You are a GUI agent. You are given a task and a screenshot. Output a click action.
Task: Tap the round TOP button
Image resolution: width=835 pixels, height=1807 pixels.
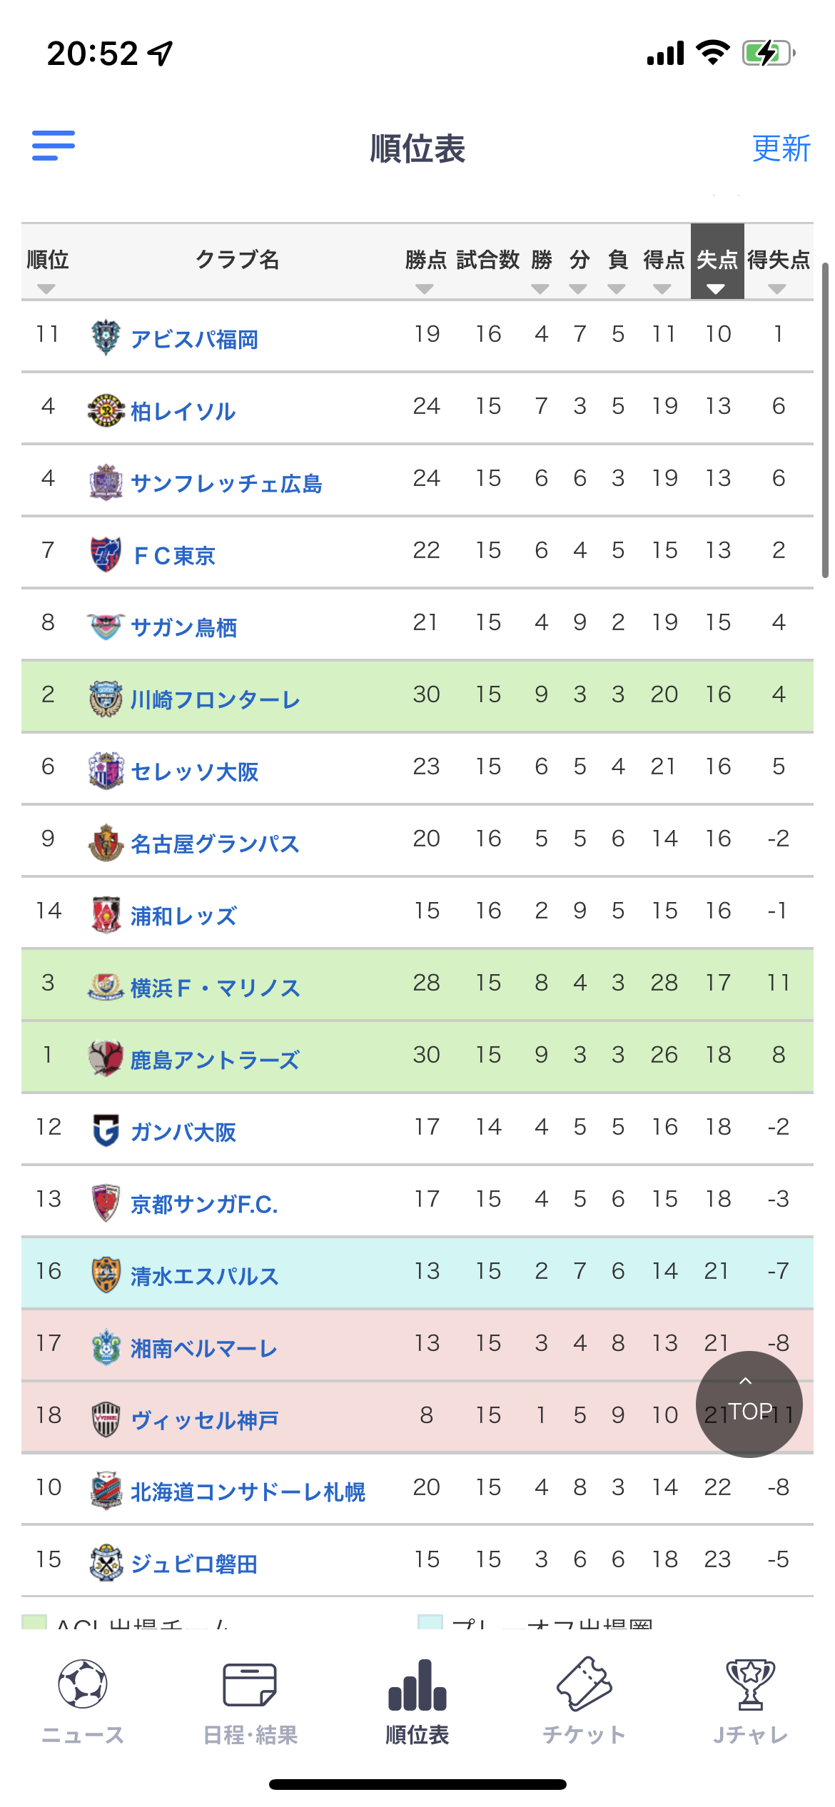tap(749, 1404)
